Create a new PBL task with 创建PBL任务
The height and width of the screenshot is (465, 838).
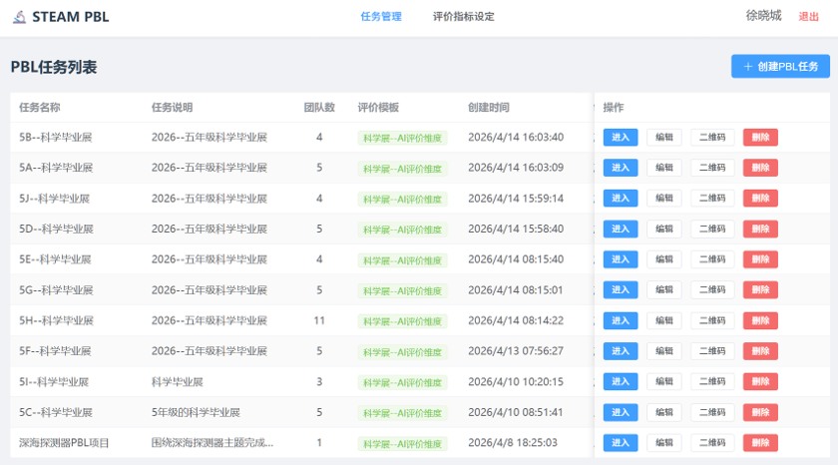(780, 66)
